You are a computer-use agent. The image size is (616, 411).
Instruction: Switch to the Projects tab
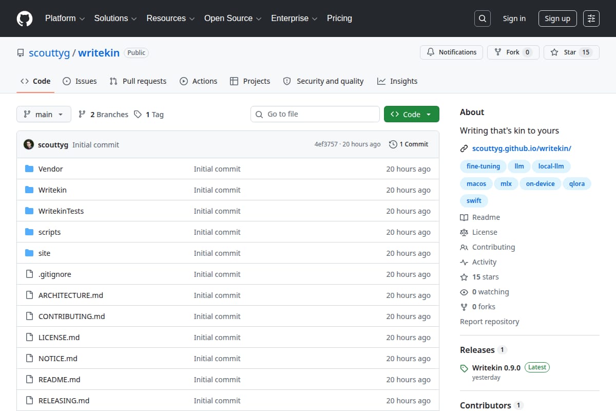250,81
